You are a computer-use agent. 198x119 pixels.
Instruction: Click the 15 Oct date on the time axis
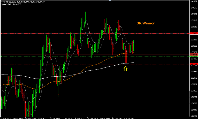click(117, 118)
